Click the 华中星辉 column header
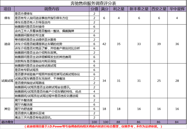The width and height of the screenshot is (187, 129). (177, 9)
